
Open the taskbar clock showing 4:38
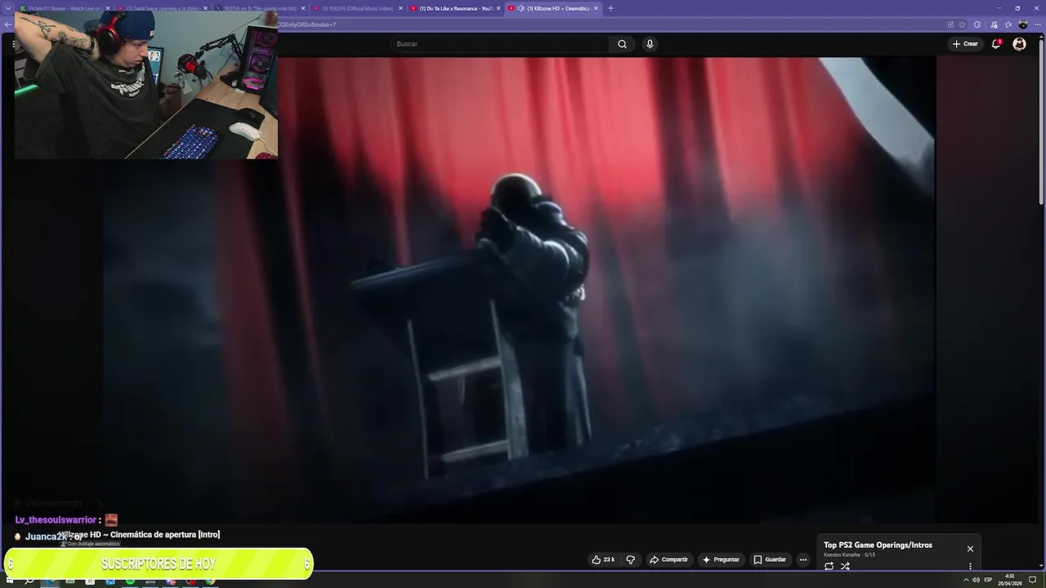pyautogui.click(x=1010, y=580)
